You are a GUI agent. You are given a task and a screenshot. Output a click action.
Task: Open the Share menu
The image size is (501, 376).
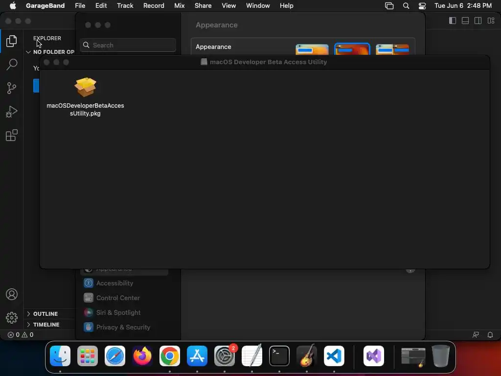203,5
